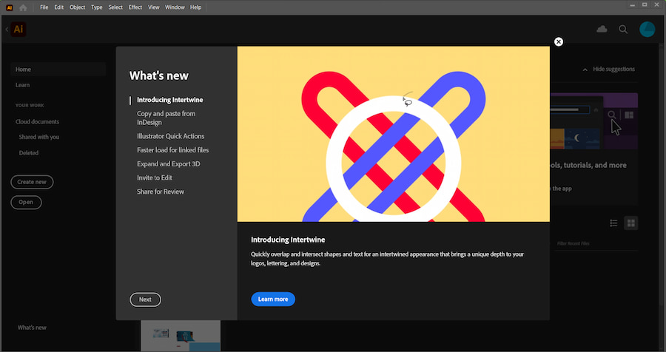
Task: Open Cloud documents in sidebar
Action: pos(37,121)
